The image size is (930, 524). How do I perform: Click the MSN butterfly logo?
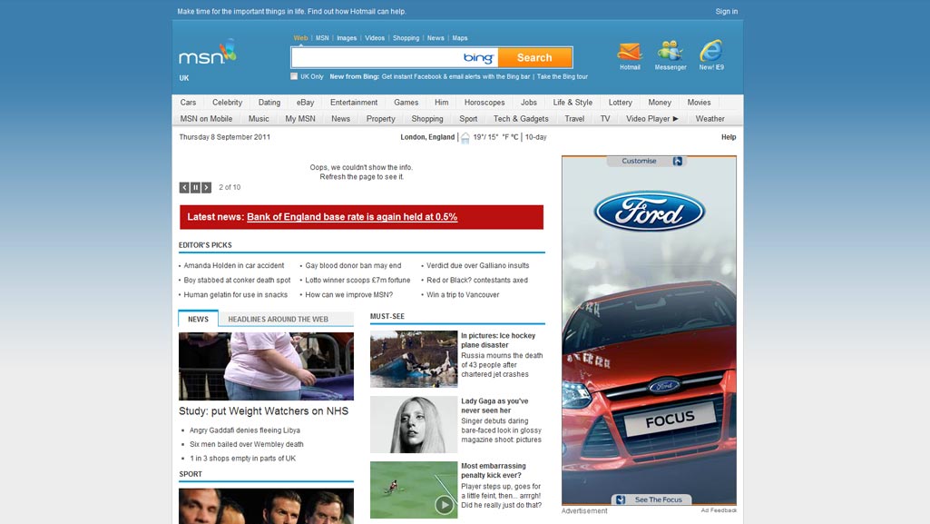(208, 53)
